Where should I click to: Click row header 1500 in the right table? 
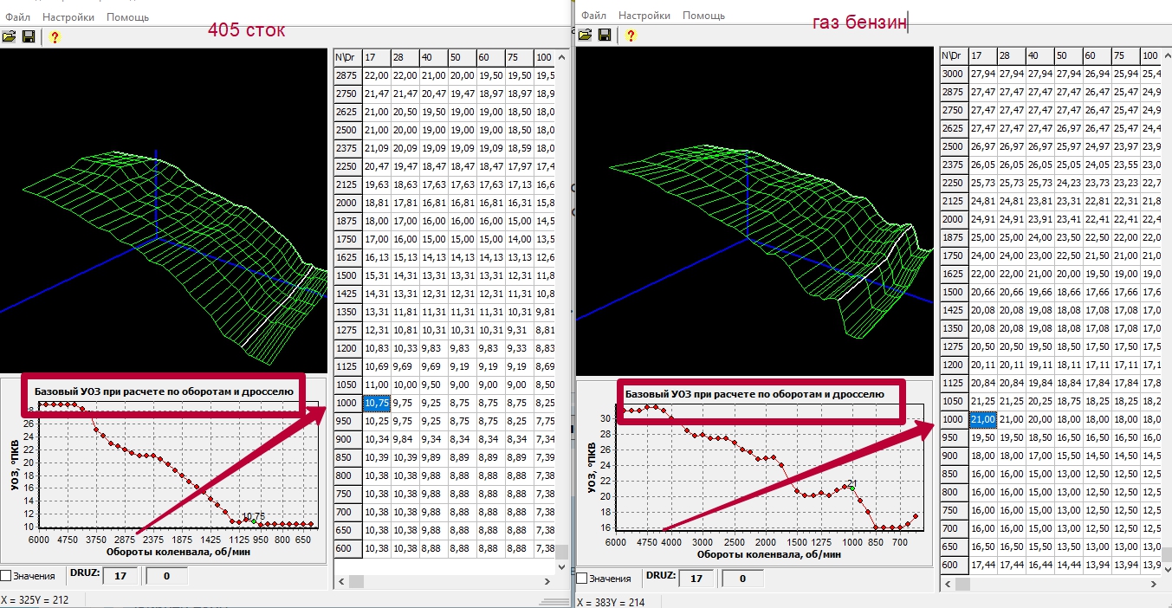tap(954, 292)
